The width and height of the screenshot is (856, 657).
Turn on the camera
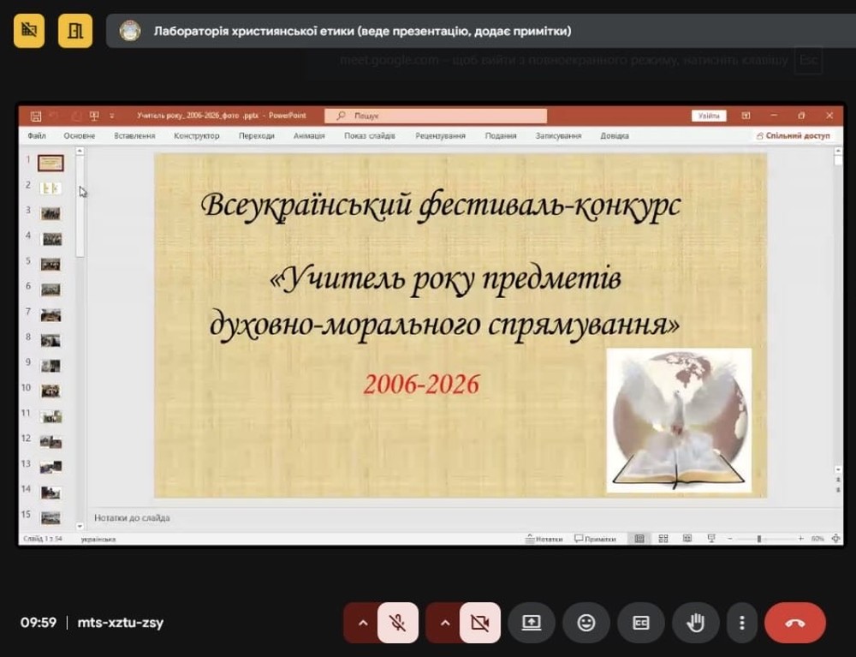(x=479, y=623)
